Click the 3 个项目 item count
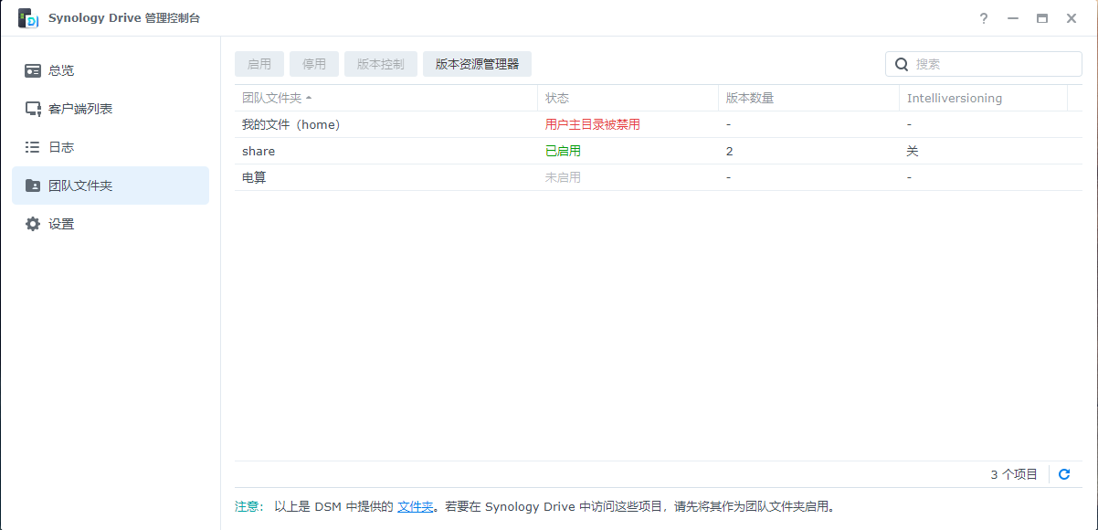 coord(1014,474)
